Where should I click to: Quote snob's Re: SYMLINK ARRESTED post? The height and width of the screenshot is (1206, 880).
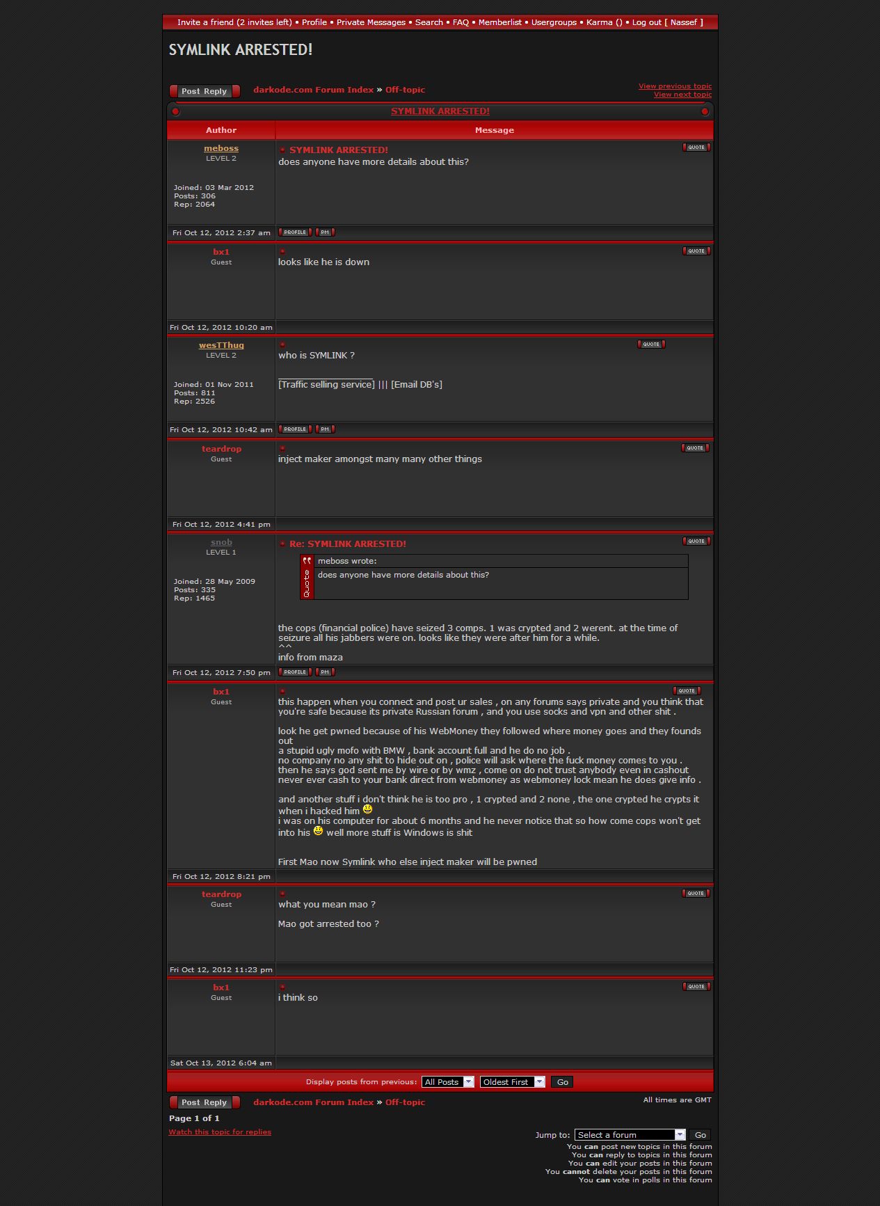coord(696,541)
